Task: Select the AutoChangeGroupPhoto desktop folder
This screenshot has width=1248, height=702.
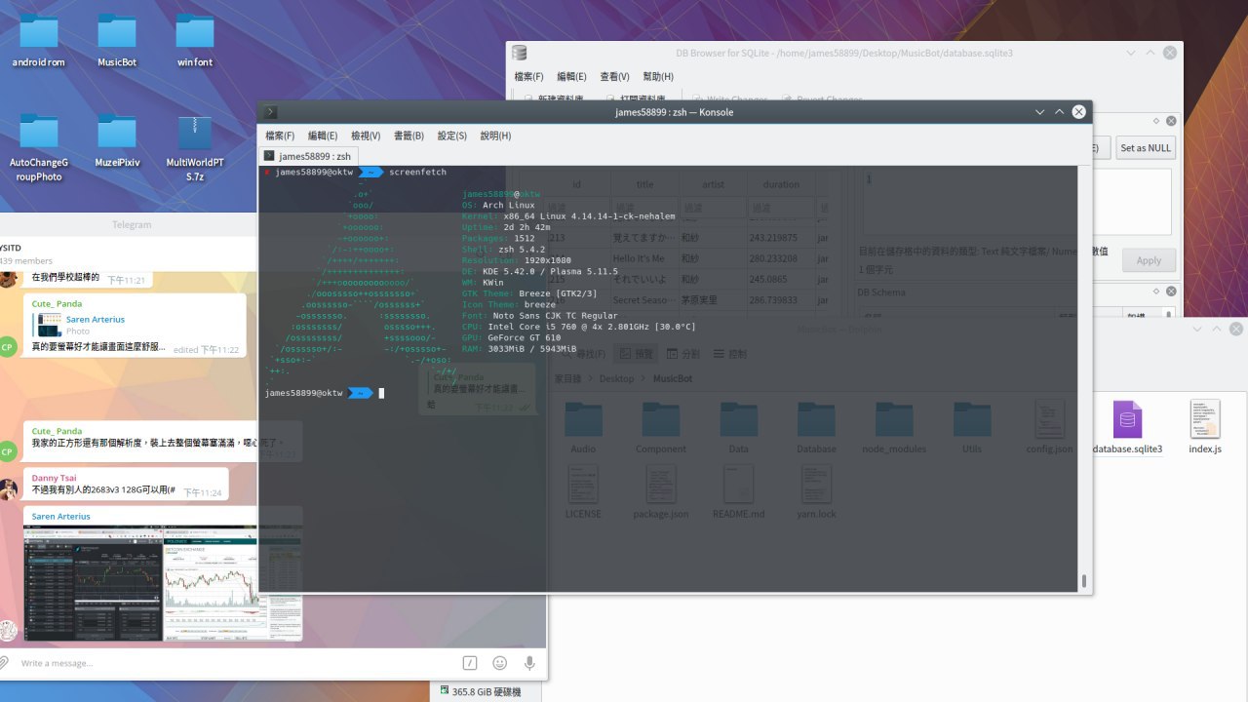Action: pyautogui.click(x=39, y=147)
